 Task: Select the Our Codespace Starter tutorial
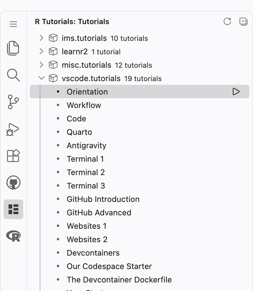click(140, 266)
